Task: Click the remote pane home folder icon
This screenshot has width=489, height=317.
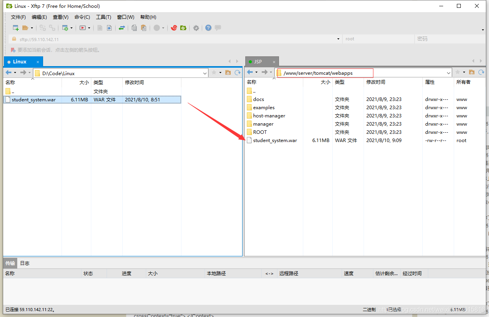Action: 472,72
